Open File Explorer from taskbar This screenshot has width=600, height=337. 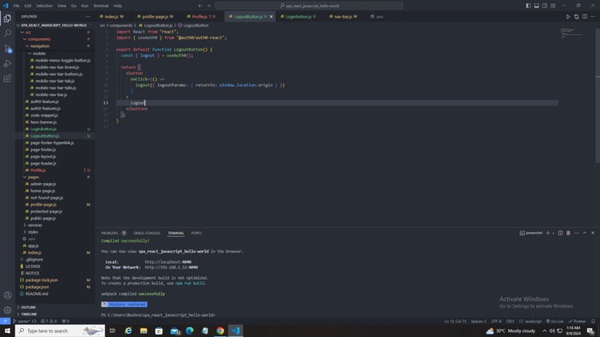[144, 331]
